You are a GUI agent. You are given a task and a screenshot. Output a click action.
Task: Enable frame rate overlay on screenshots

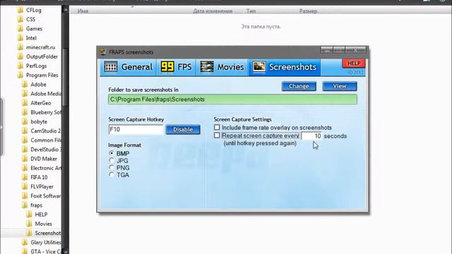pos(217,127)
